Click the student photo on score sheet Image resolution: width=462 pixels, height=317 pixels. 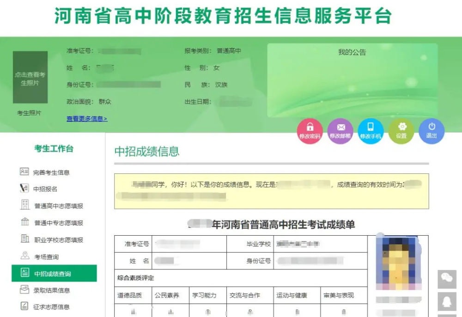(x=398, y=261)
